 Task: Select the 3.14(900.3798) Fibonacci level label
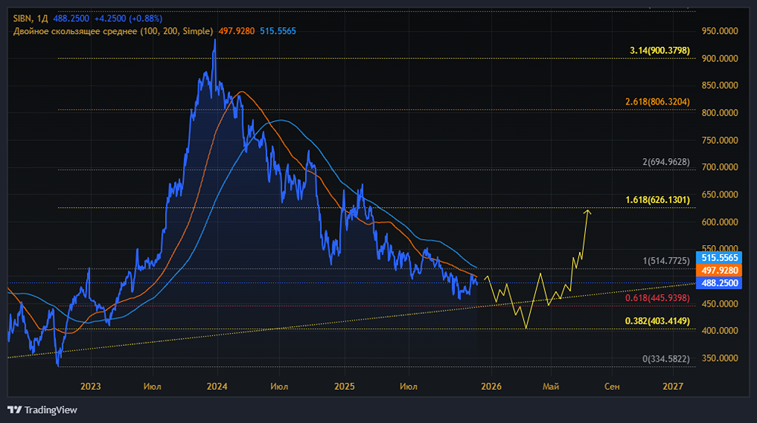point(659,50)
